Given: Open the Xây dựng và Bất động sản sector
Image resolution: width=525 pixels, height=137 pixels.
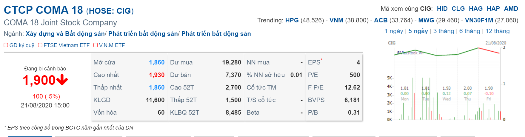Looking at the screenshot, I should [x=65, y=34].
